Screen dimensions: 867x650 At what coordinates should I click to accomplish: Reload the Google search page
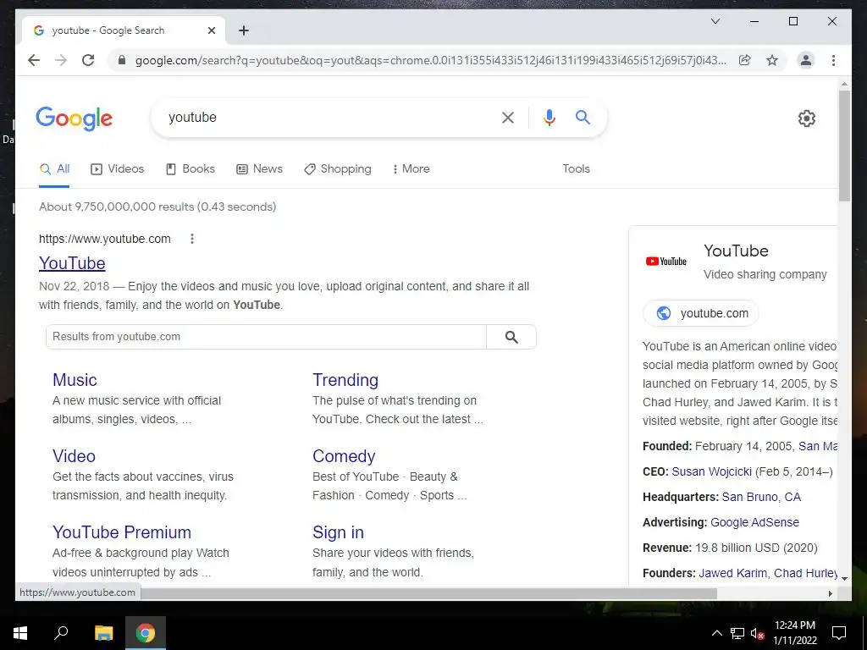coord(88,60)
